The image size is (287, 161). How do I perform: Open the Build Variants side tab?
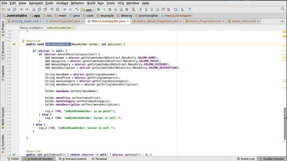pyautogui.click(x=3, y=118)
